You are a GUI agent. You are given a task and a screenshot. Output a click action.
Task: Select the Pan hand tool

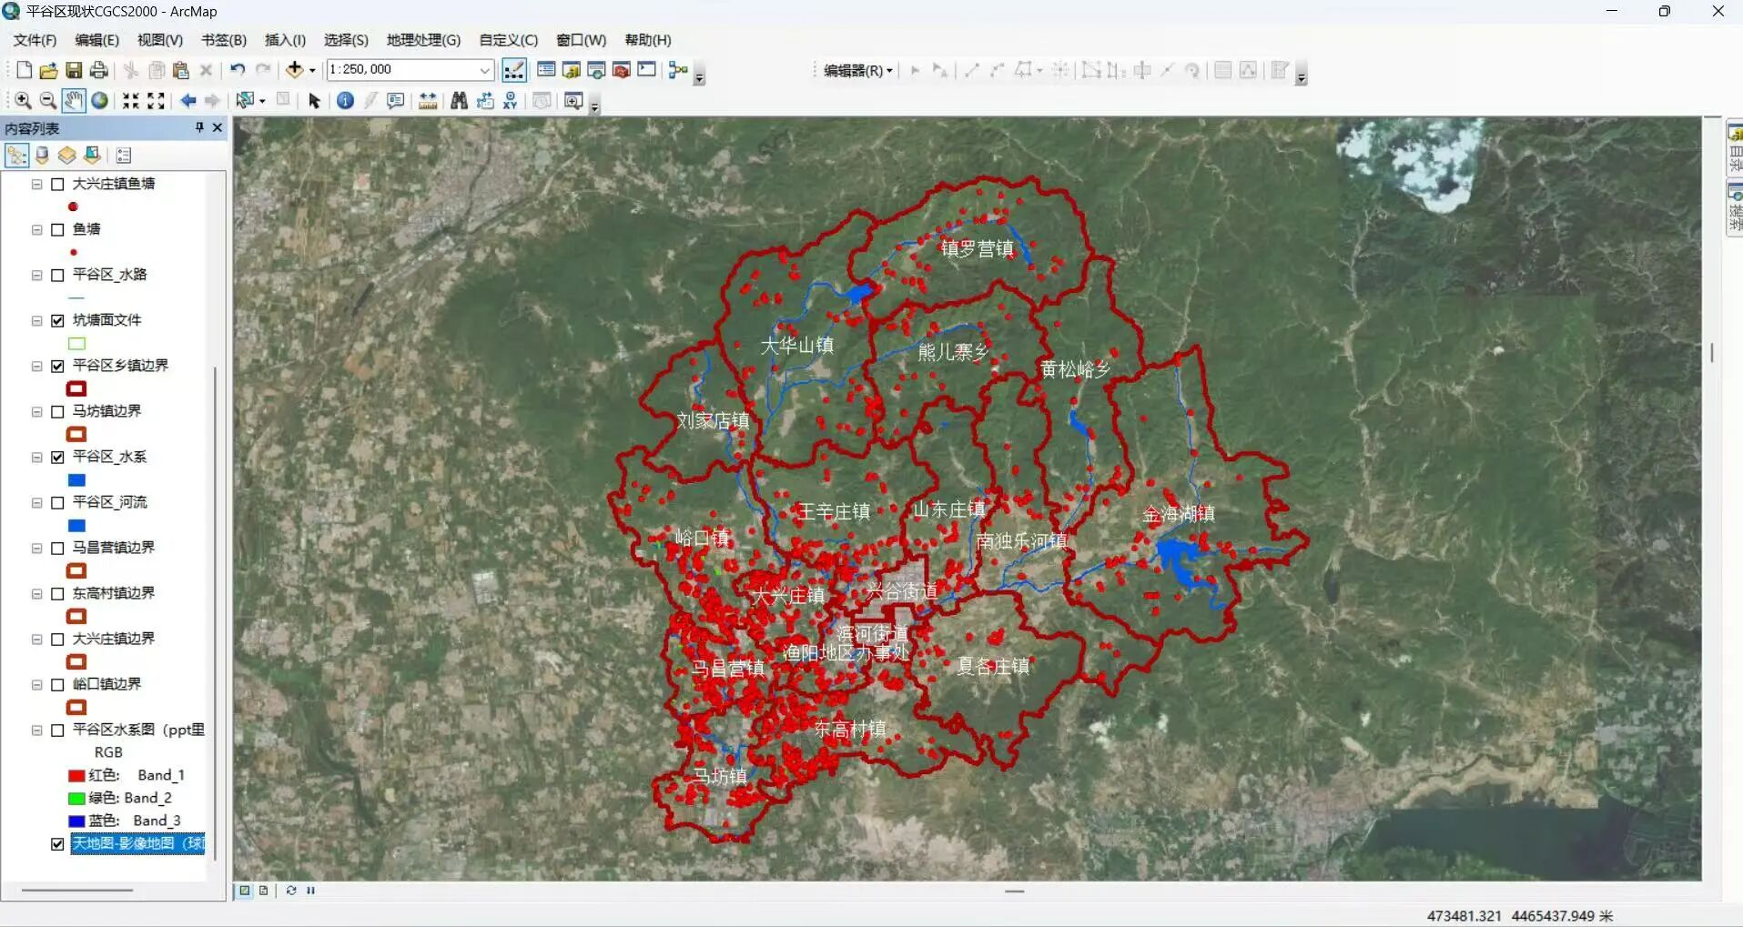pos(74,101)
